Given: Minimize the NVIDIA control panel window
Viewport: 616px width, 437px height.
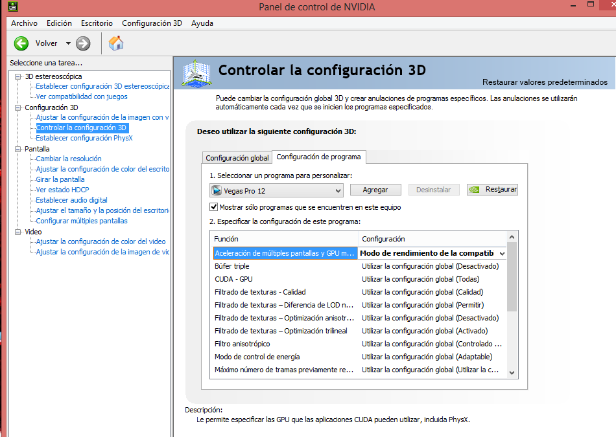Looking at the screenshot, I should coord(573,5).
